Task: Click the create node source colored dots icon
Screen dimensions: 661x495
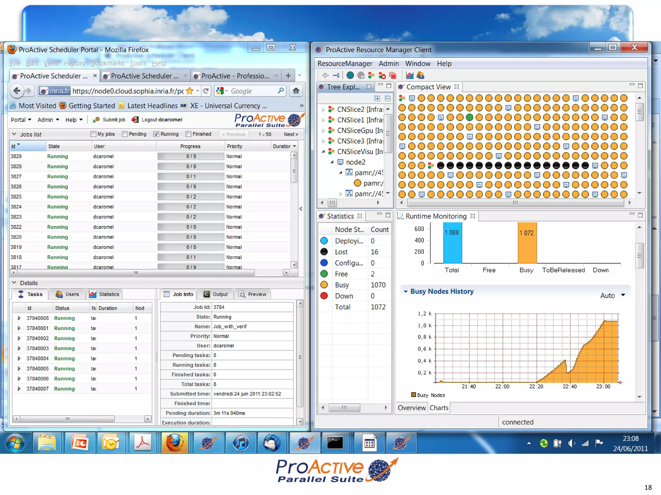Action: (x=371, y=75)
